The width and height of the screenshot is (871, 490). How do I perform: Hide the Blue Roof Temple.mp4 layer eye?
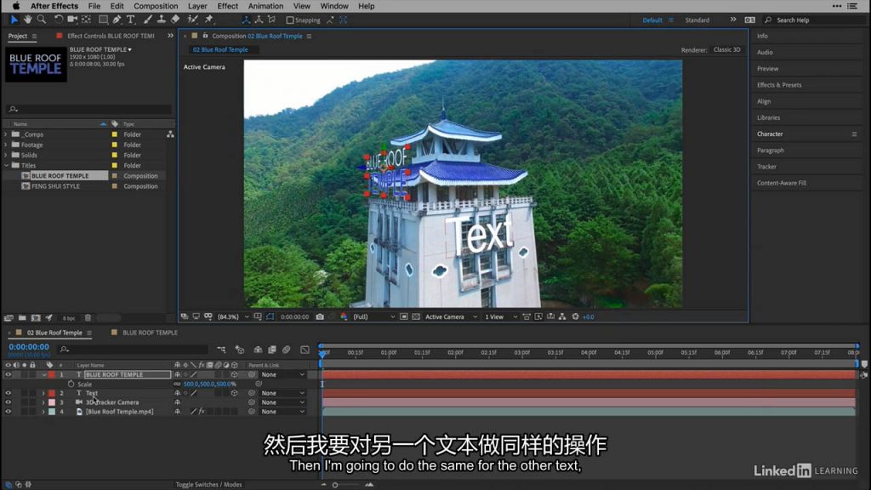pos(8,412)
